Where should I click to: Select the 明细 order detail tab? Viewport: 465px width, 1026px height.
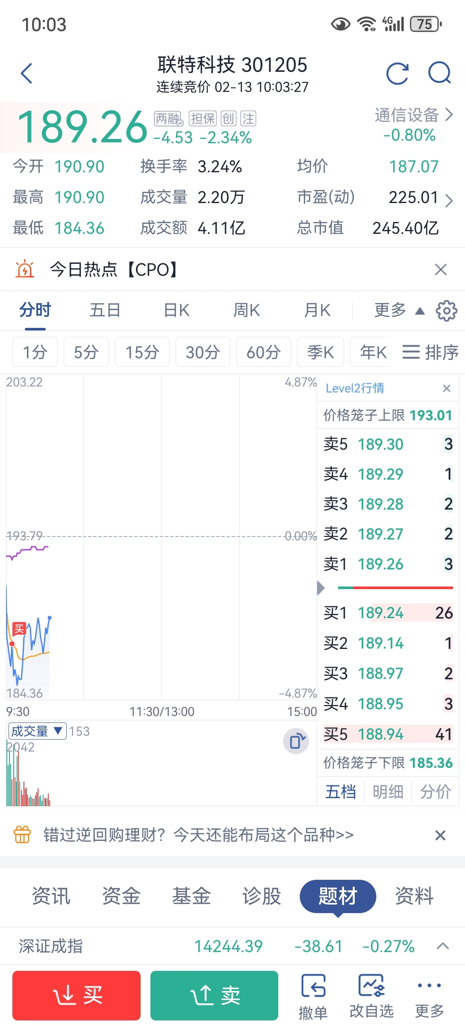[x=388, y=792]
